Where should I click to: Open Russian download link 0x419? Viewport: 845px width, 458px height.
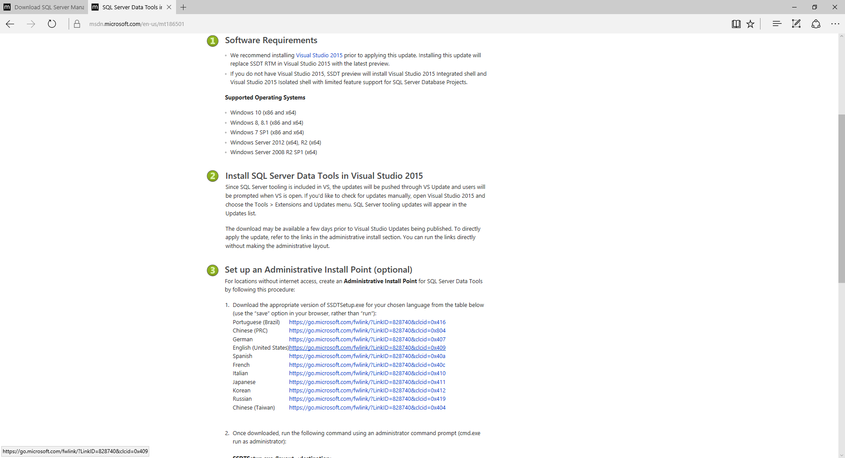click(367, 399)
